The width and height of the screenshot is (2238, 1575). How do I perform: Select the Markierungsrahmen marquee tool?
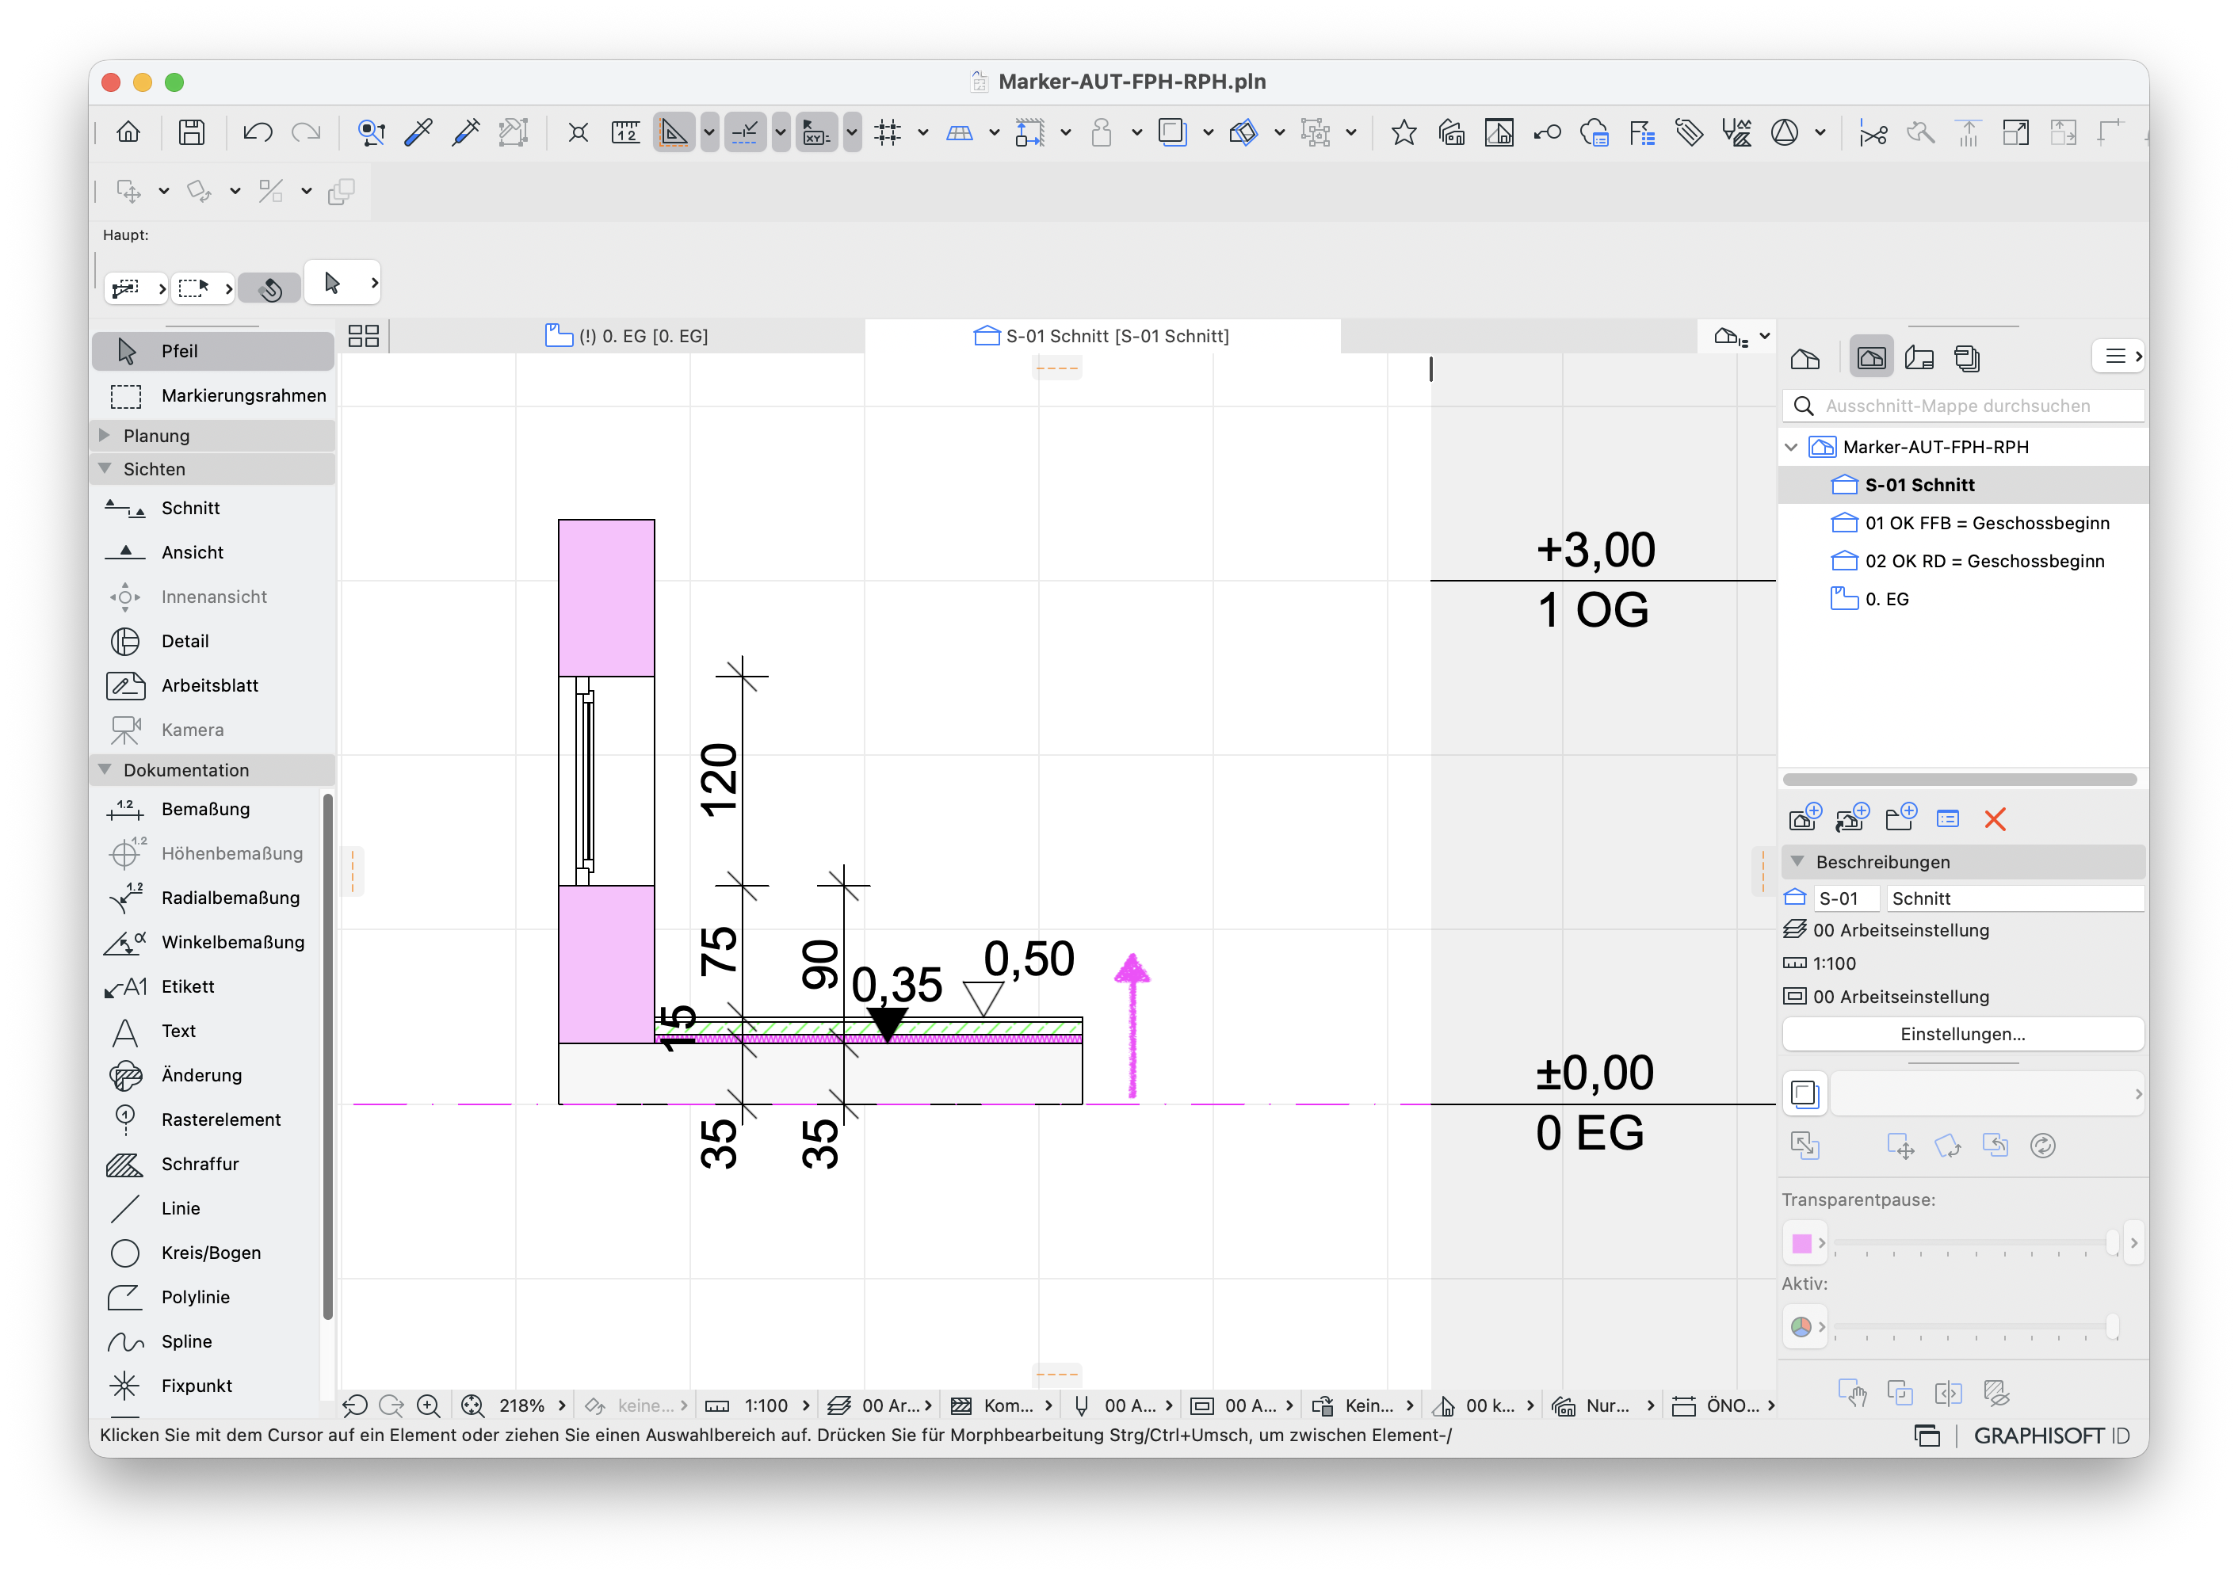pyautogui.click(x=213, y=395)
